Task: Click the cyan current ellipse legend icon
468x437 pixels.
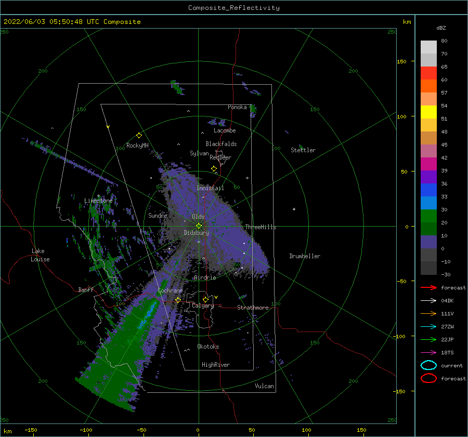Action: click(x=428, y=365)
